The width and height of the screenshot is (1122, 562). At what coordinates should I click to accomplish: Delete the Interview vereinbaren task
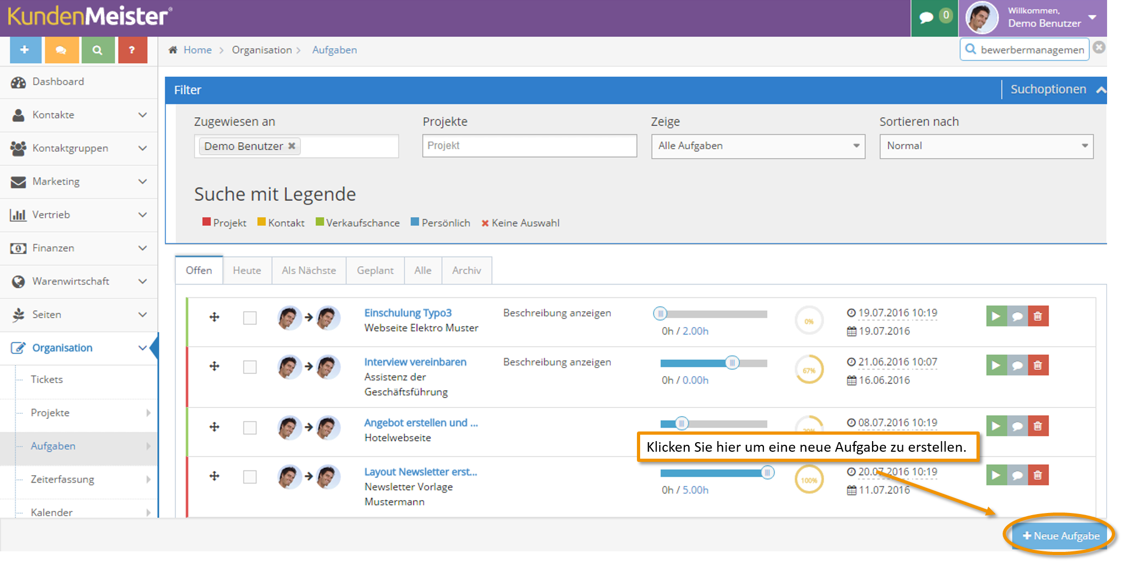coord(1038,365)
